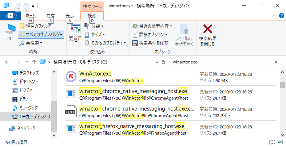The height and width of the screenshot is (147, 286).
Task: Select winactor_chrome_native_messaging_host.exe result
Action: [x=171, y=94]
